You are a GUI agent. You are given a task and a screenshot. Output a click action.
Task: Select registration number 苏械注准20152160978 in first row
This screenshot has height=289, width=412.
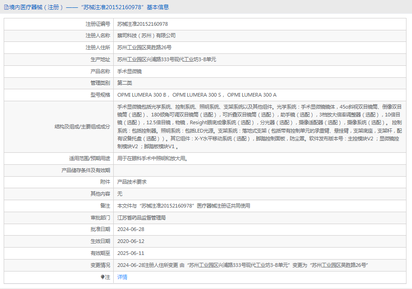pos(142,23)
